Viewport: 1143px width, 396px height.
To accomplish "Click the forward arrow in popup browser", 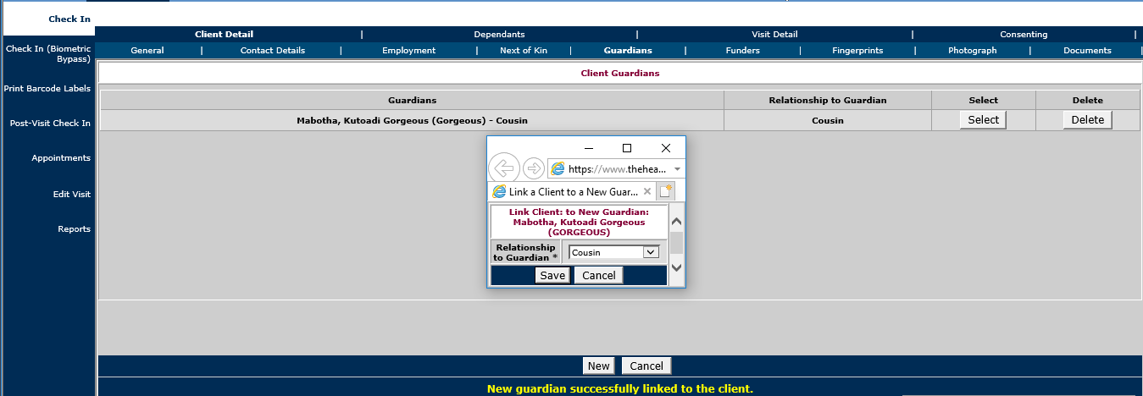I will point(534,168).
